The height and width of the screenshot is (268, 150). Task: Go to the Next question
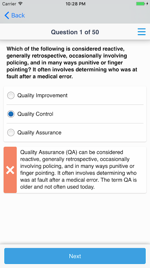coord(75,256)
